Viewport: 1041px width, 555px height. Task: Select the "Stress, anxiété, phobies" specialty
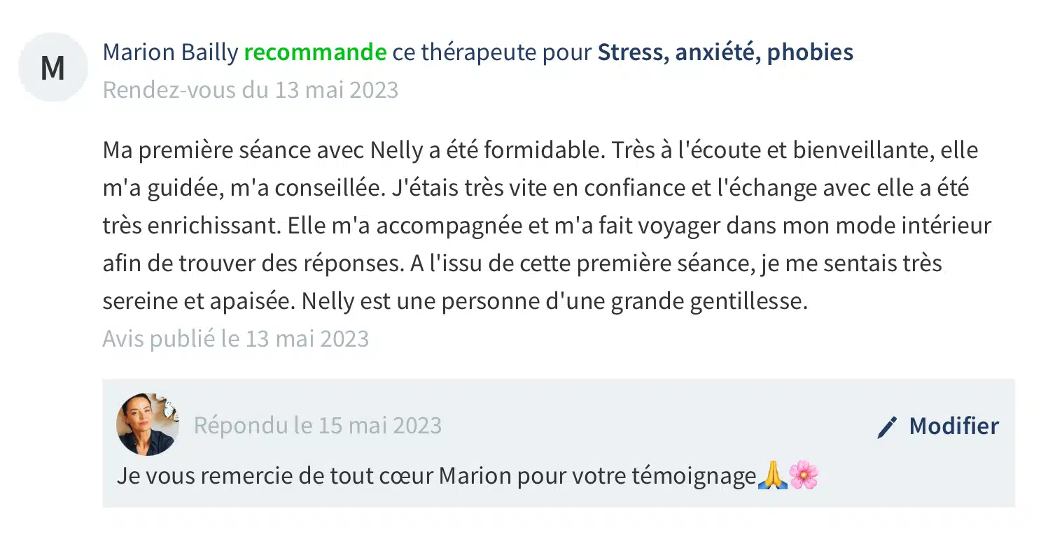coord(725,52)
